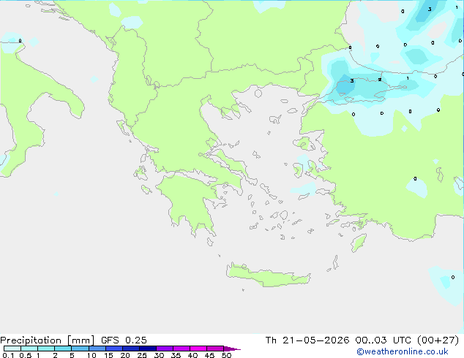Image resolution: width=464 pixels, height=358 pixels.
Task: Click the legend swatch between 45 and 50
Action: pyautogui.click(x=215, y=349)
